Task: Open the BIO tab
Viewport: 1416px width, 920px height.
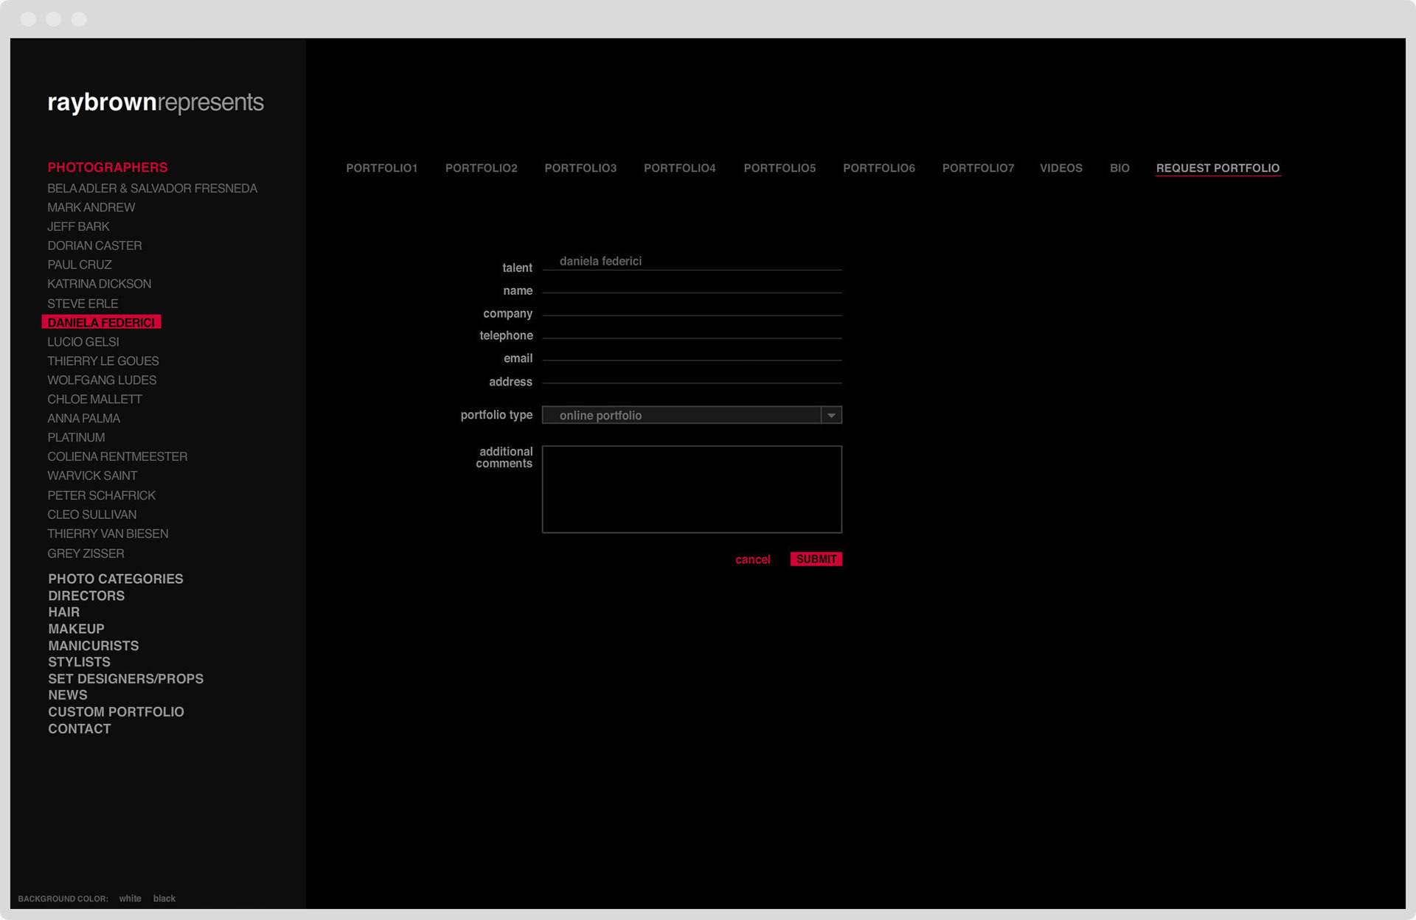Action: click(1119, 168)
